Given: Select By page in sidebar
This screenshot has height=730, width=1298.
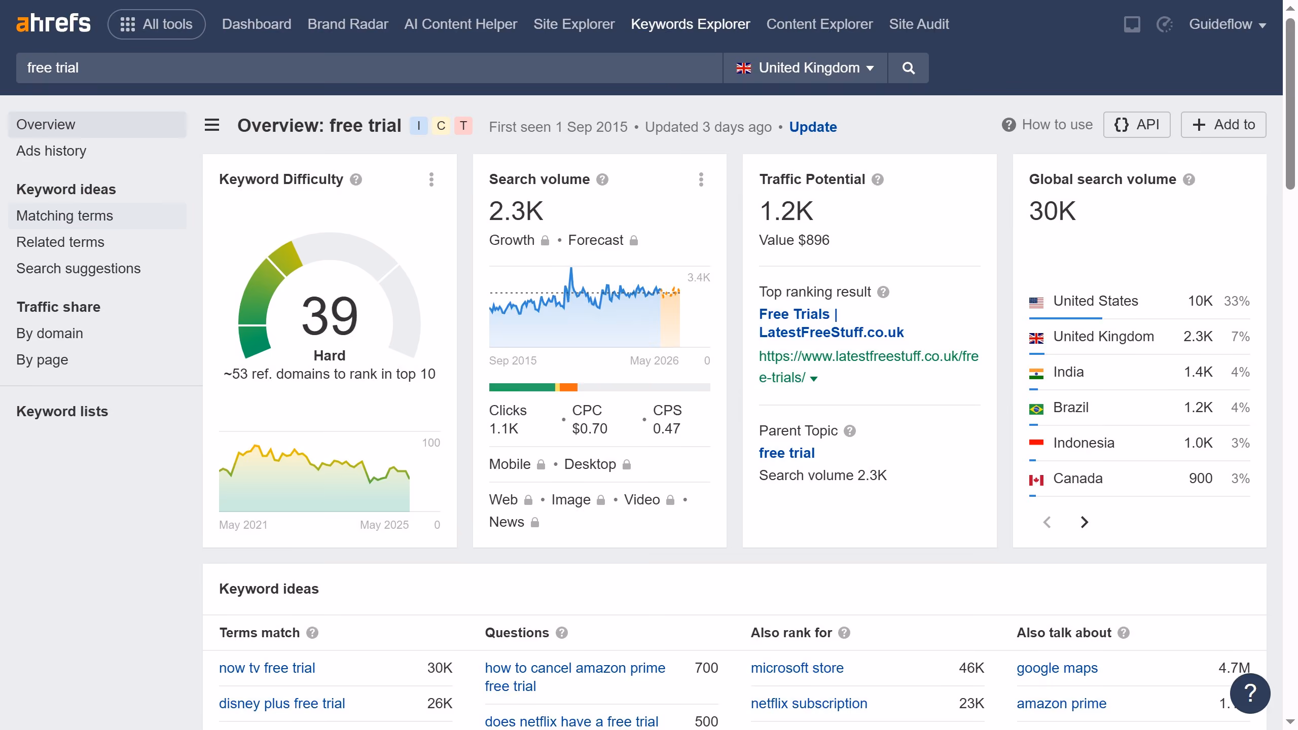Looking at the screenshot, I should click(97, 360).
